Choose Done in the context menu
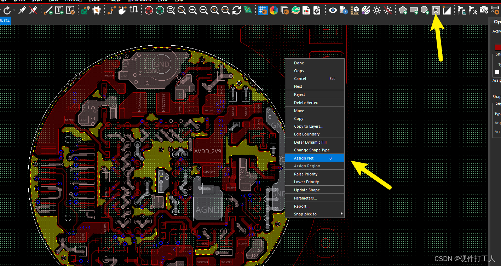501x266 pixels. (315, 63)
